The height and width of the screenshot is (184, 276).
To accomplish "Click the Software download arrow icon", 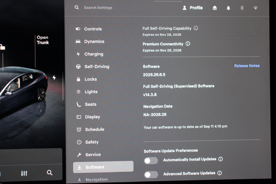I will tap(80, 167).
